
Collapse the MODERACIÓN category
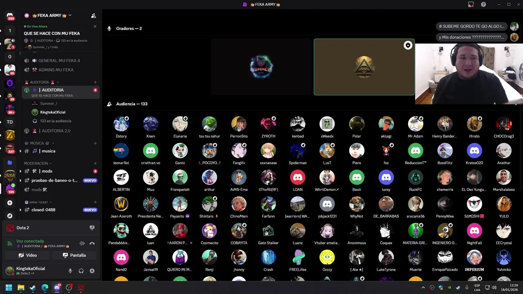38,163
